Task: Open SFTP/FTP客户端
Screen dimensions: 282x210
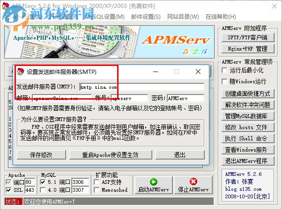Action: point(248,37)
